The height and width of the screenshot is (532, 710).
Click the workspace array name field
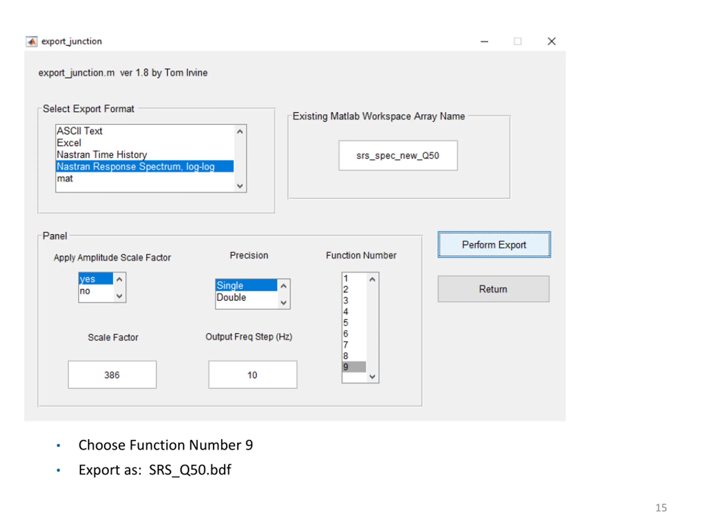tap(398, 155)
